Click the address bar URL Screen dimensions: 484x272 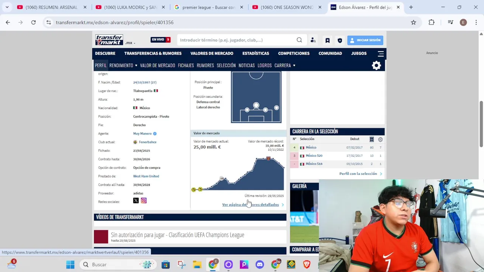coord(115,22)
